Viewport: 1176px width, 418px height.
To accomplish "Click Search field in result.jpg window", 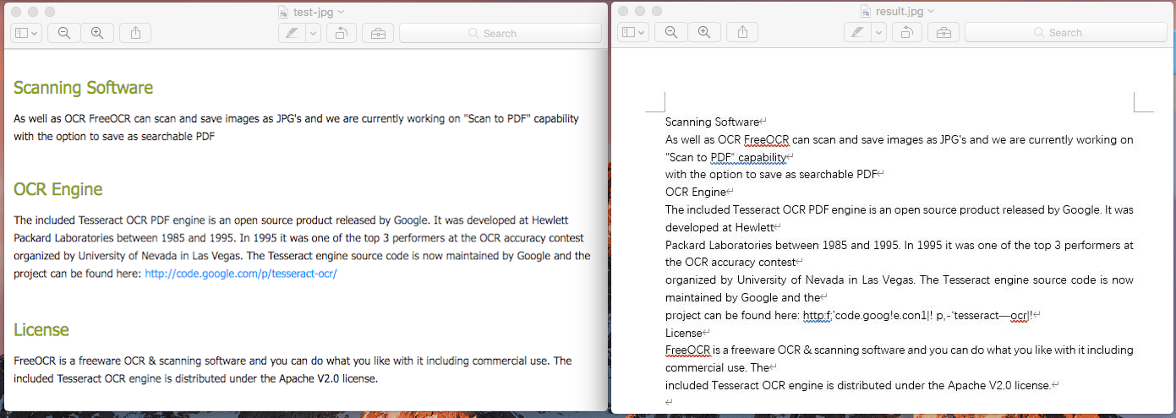I will (x=1065, y=32).
